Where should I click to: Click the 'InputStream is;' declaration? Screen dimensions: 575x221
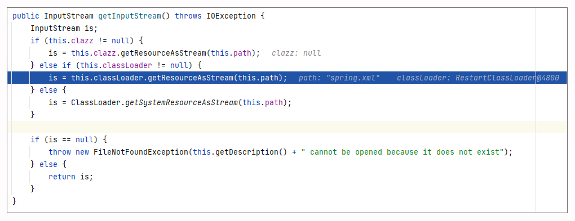[x=64, y=29]
